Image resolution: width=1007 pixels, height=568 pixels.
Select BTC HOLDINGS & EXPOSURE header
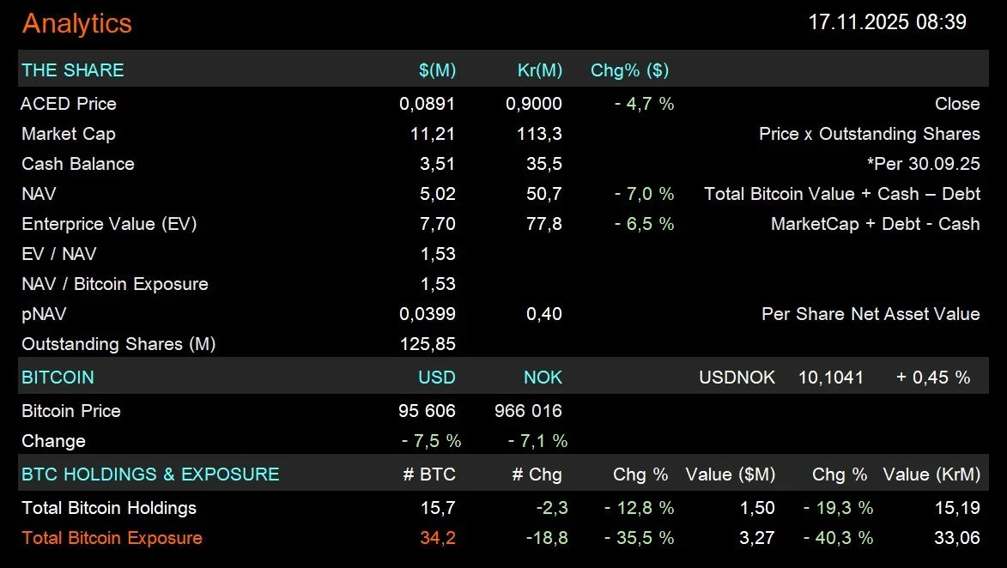[151, 474]
